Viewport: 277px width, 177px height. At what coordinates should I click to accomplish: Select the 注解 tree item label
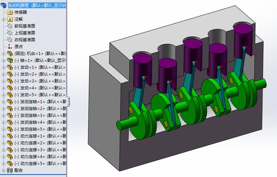[x=19, y=19]
